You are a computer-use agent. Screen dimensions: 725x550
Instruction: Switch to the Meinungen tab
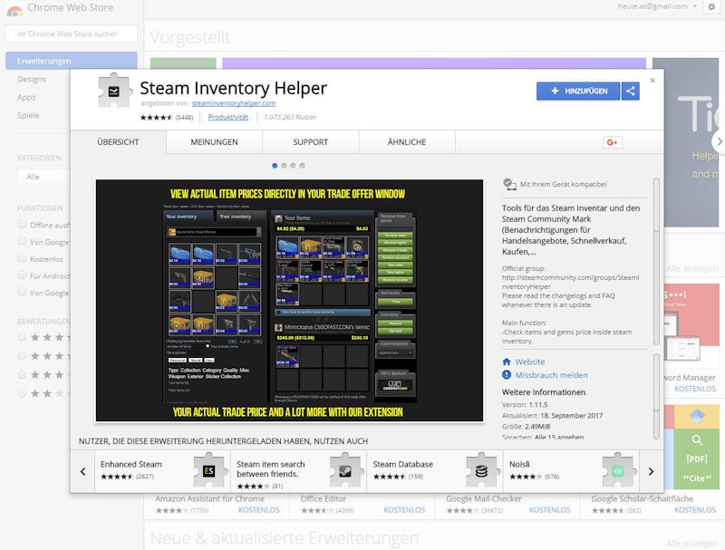214,142
